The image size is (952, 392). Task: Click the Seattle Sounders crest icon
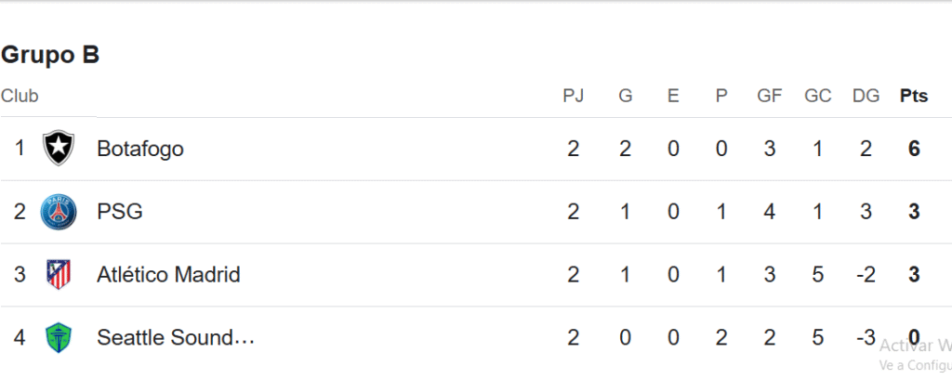coord(59,338)
